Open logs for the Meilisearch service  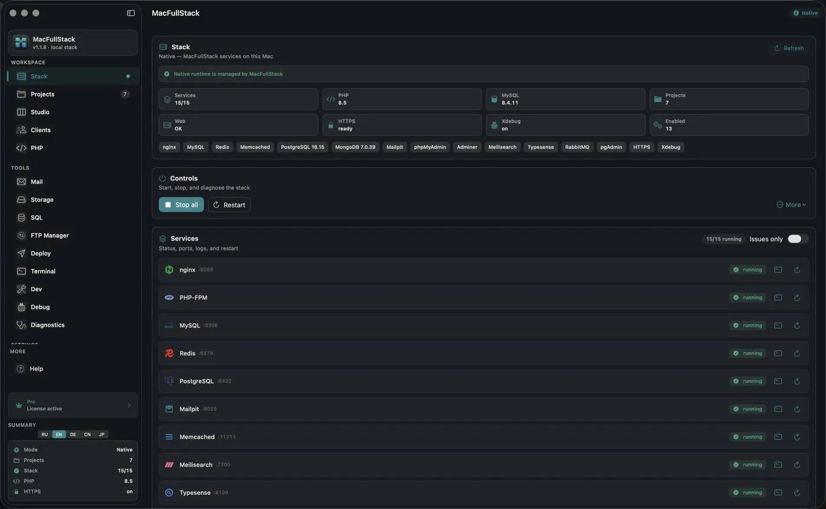[x=778, y=464]
